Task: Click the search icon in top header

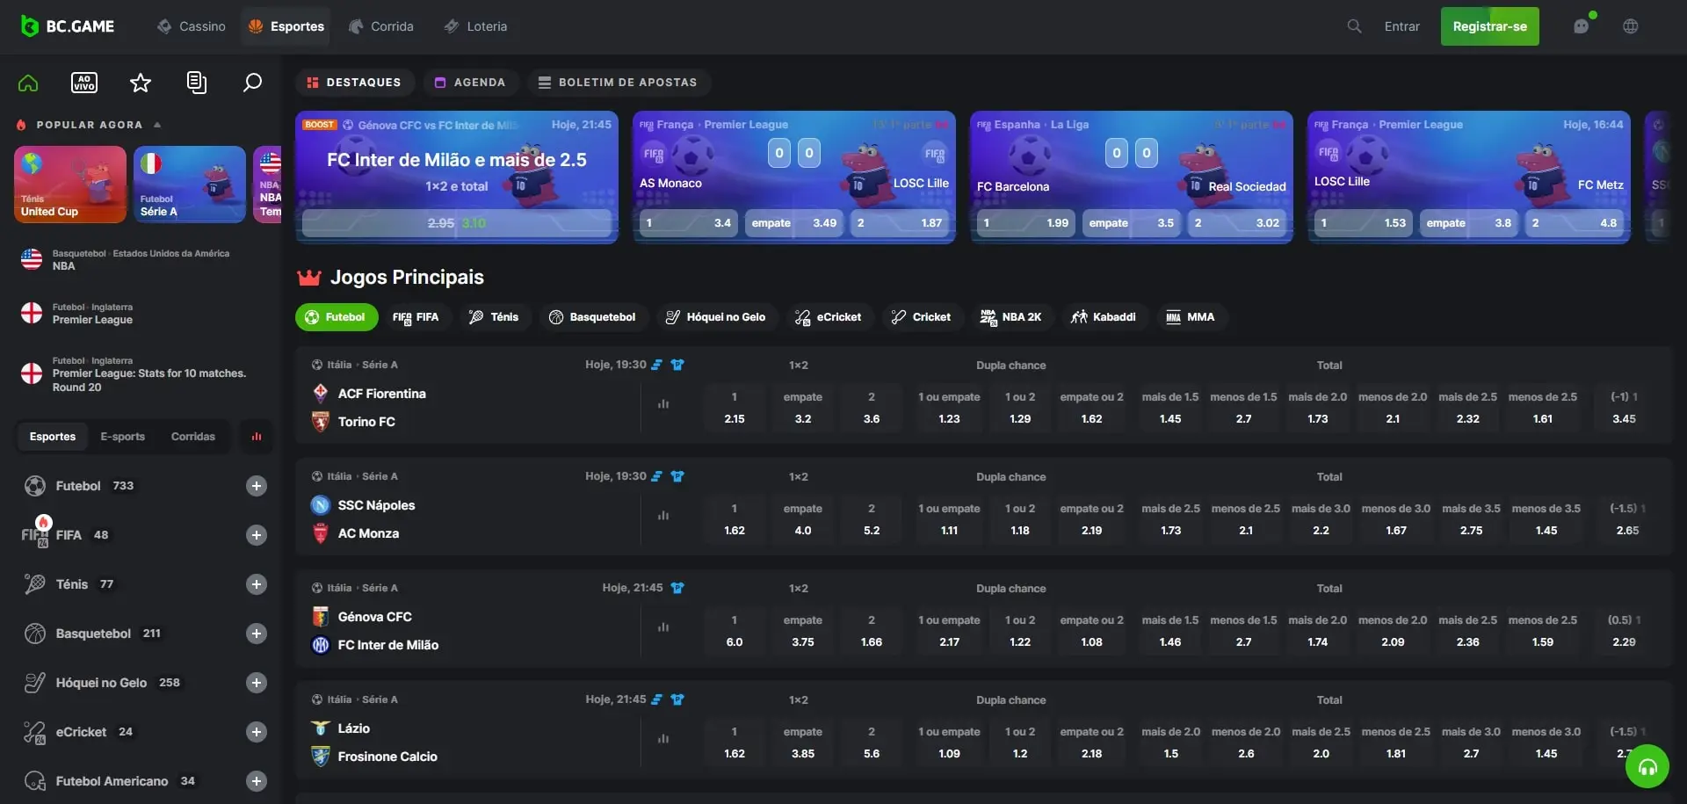Action: [x=1354, y=26]
